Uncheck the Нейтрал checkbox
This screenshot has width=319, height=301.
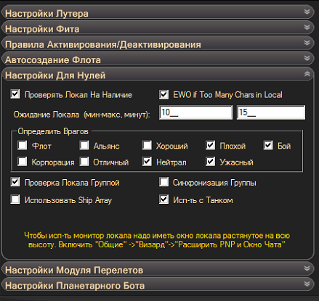pyautogui.click(x=147, y=162)
